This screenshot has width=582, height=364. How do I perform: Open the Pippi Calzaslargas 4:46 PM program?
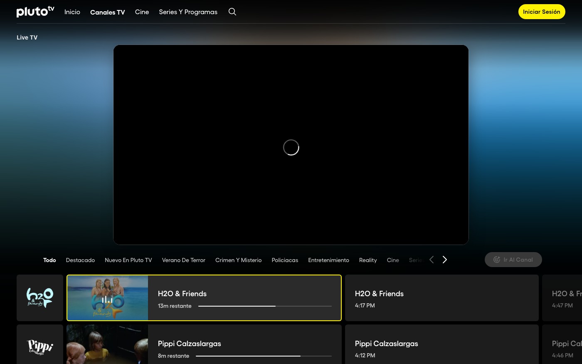(x=562, y=344)
